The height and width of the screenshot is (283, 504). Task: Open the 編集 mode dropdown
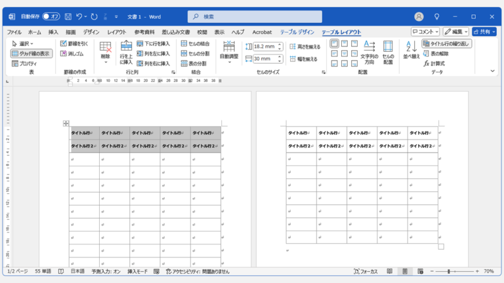456,31
